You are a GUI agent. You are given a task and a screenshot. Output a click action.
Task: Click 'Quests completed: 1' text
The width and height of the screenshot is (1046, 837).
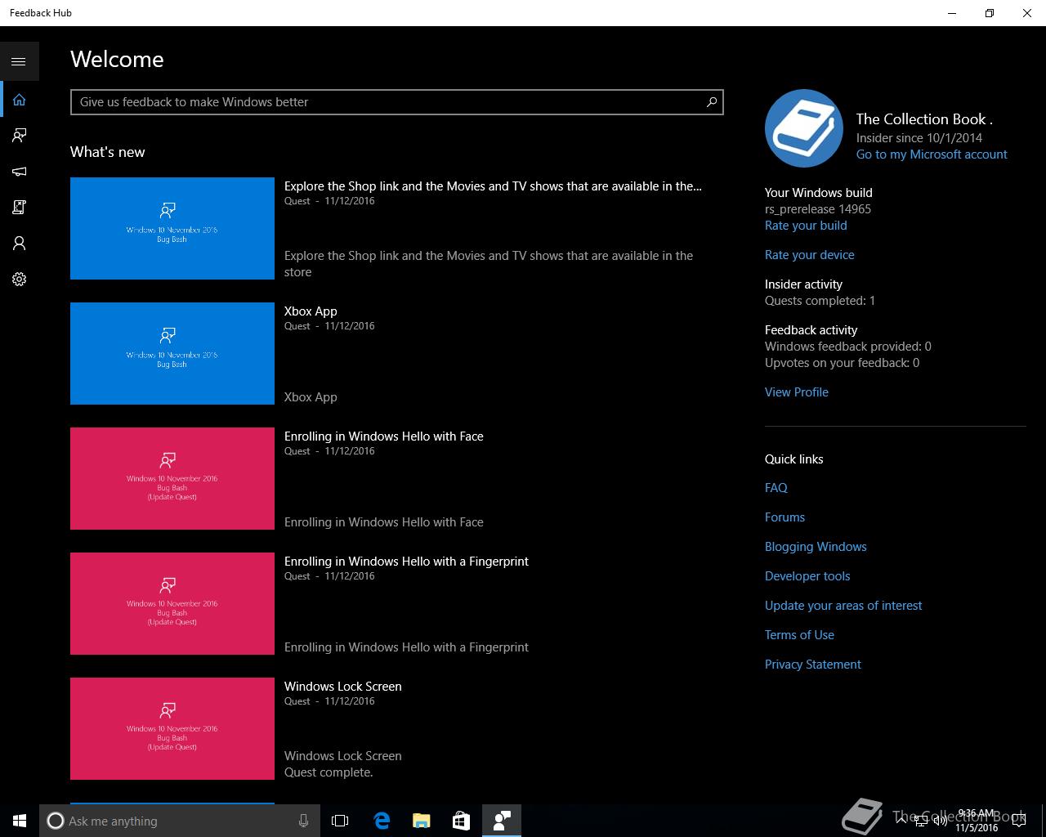[820, 301]
